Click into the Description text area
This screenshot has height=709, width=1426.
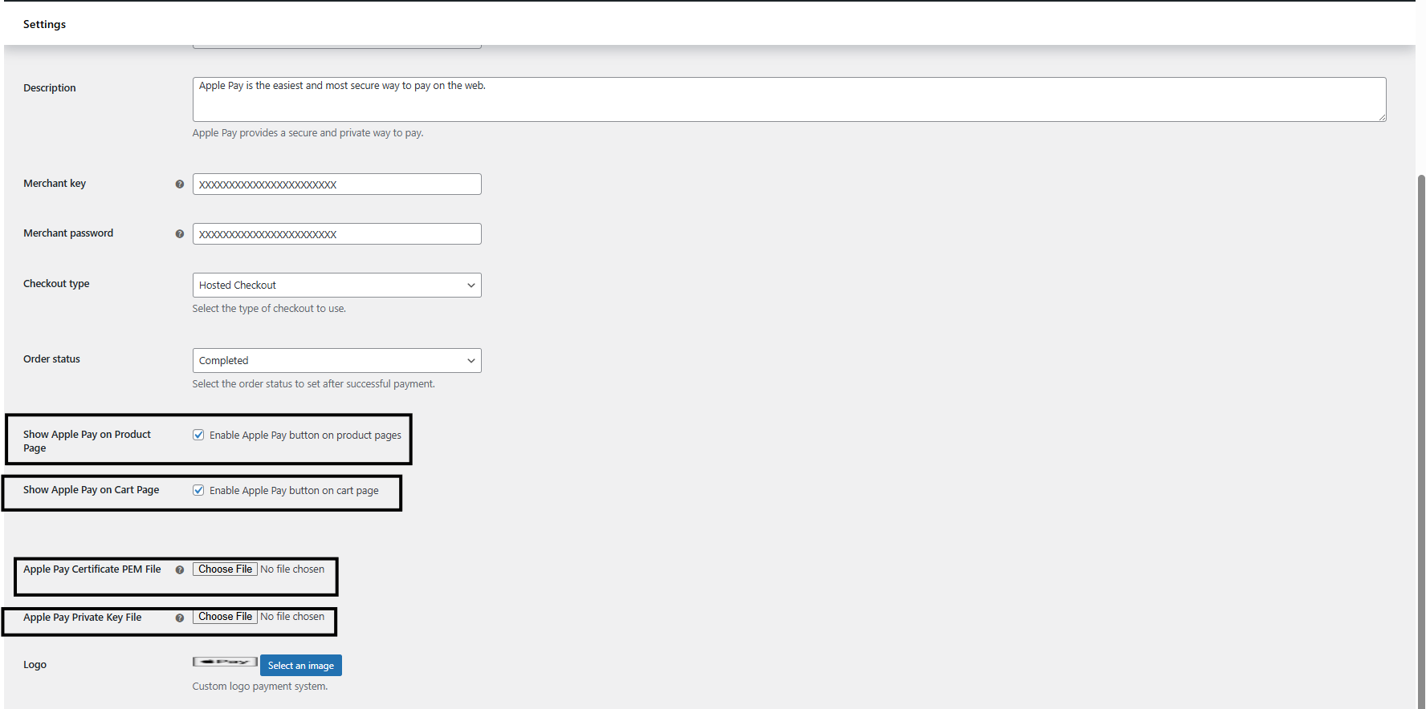(788, 99)
